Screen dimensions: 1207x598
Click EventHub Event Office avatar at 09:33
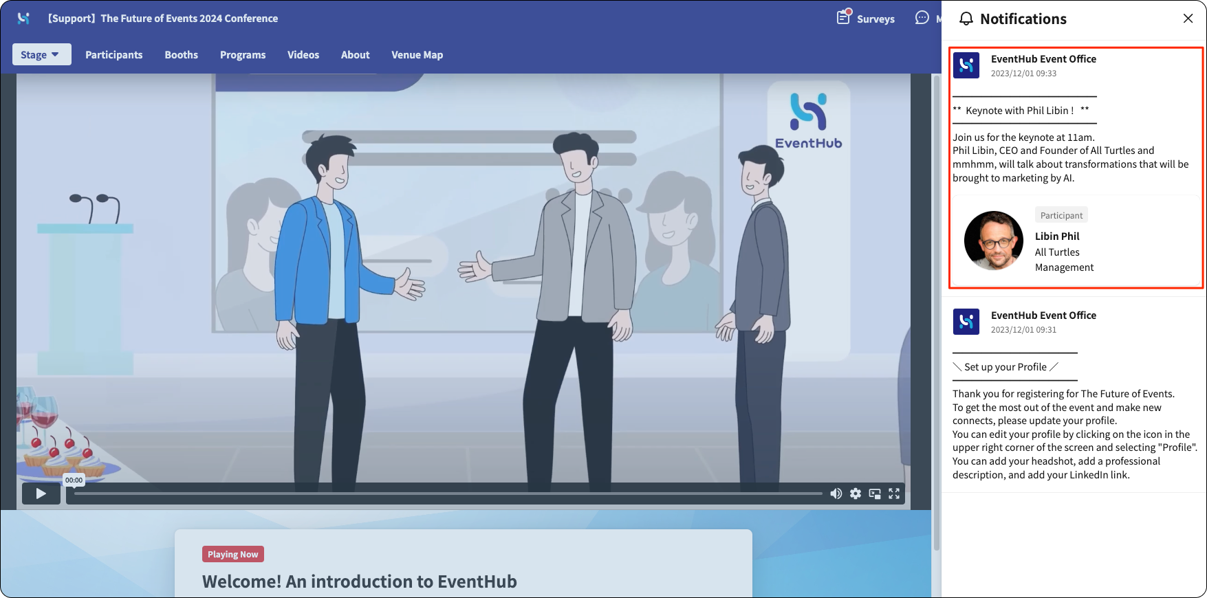coord(966,65)
